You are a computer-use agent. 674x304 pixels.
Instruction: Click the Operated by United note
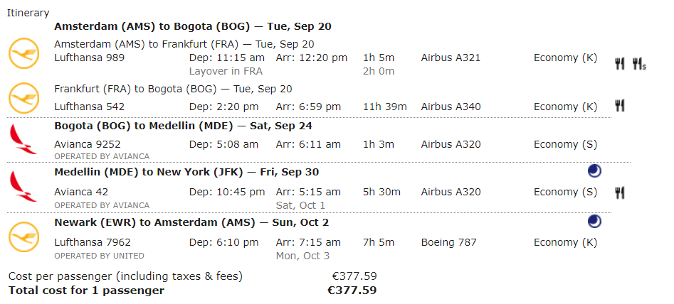(x=100, y=256)
